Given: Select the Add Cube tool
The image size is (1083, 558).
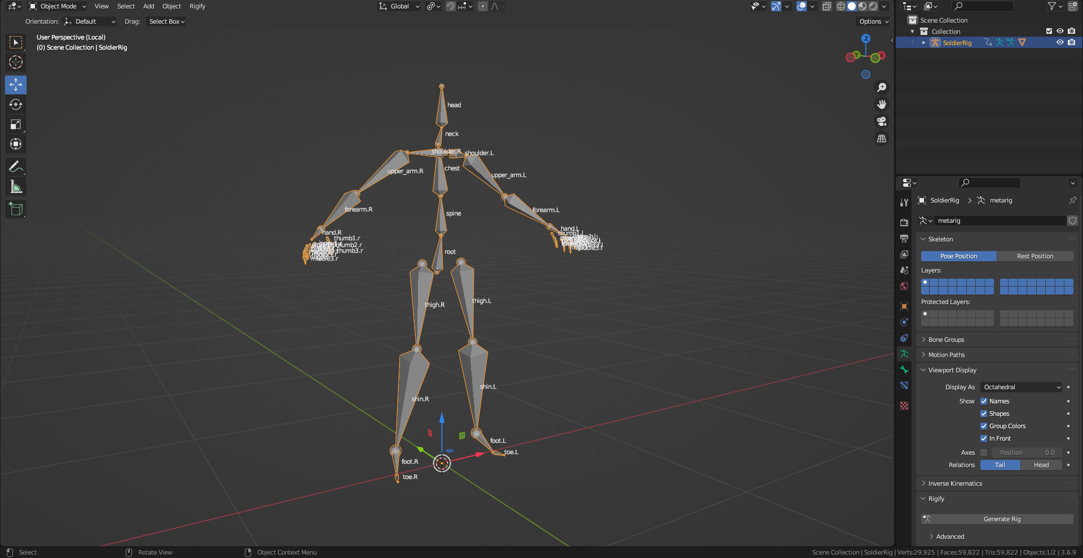Looking at the screenshot, I should [16, 209].
